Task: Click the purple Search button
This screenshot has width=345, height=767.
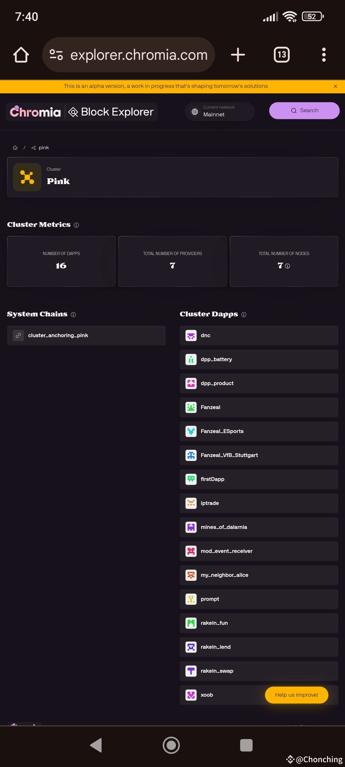Action: pyautogui.click(x=304, y=111)
